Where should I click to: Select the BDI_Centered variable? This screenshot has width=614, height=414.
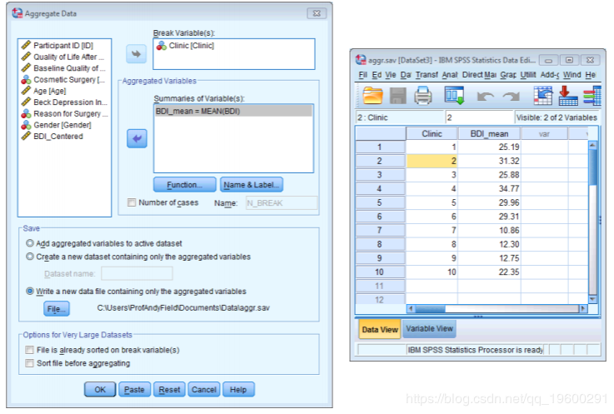point(52,137)
